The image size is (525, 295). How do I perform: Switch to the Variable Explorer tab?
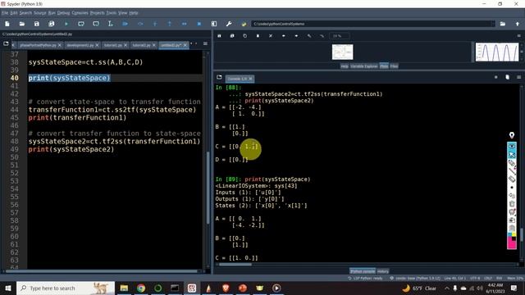(x=364, y=66)
